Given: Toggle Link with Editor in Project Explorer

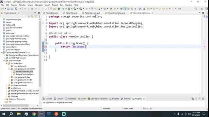Looking at the screenshot, I should 32,17.
